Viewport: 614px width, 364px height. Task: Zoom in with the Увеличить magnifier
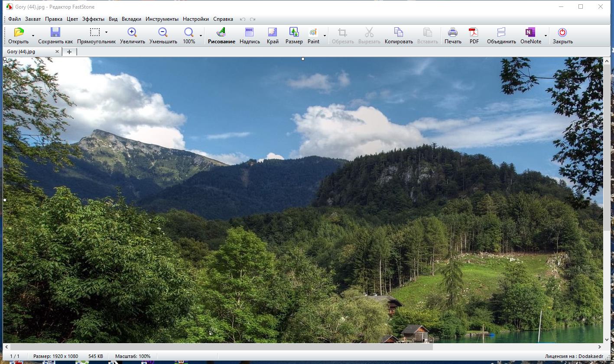(132, 33)
